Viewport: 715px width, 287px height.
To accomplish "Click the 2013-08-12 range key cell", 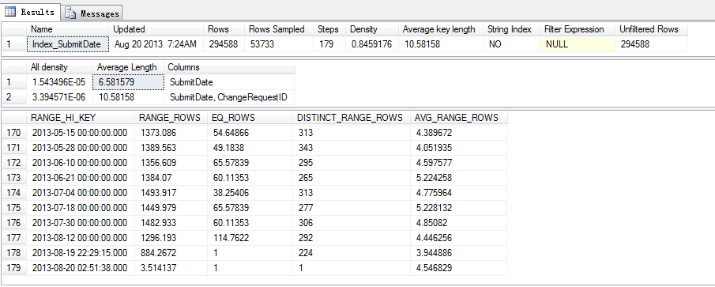I will 81,238.
